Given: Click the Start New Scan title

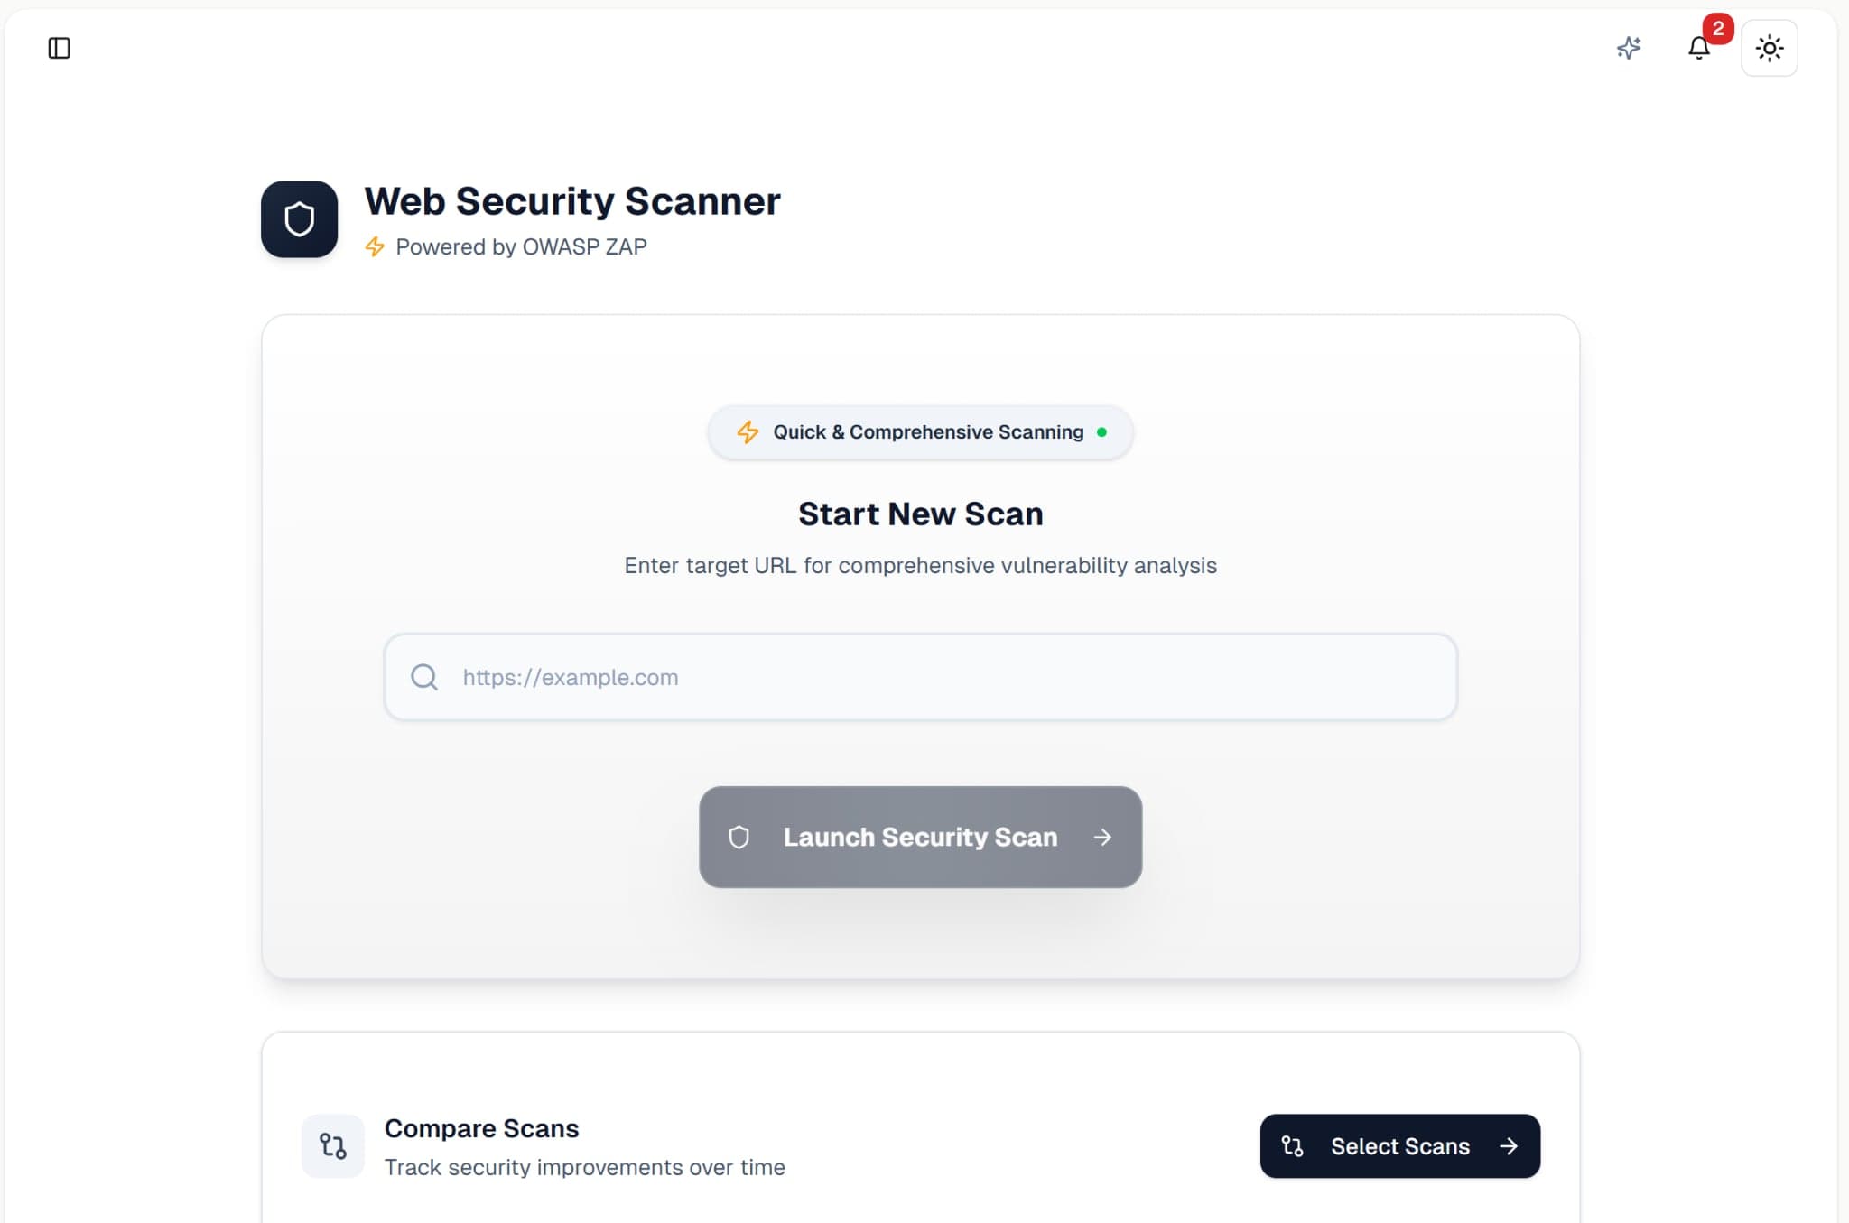Looking at the screenshot, I should [x=919, y=513].
